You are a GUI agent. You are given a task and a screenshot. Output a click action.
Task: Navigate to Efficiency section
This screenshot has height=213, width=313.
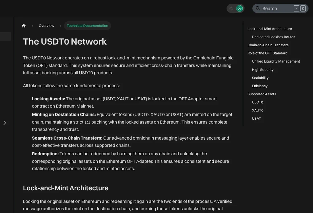tap(260, 86)
